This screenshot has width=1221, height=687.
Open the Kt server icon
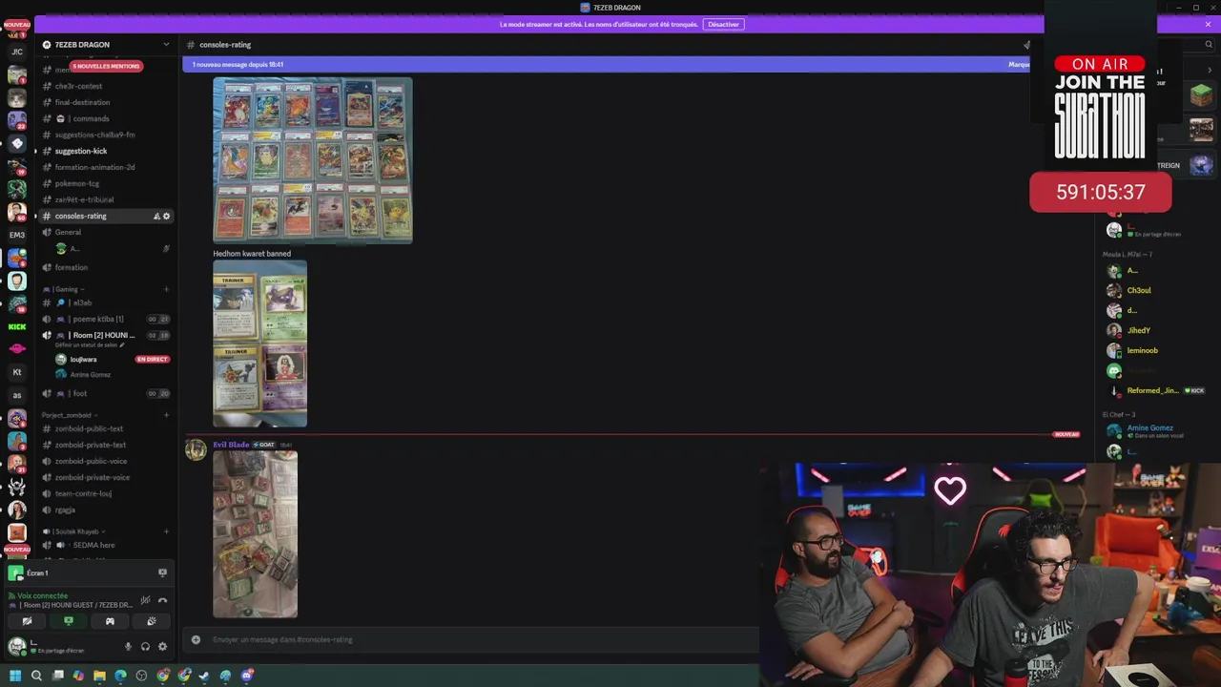17,372
